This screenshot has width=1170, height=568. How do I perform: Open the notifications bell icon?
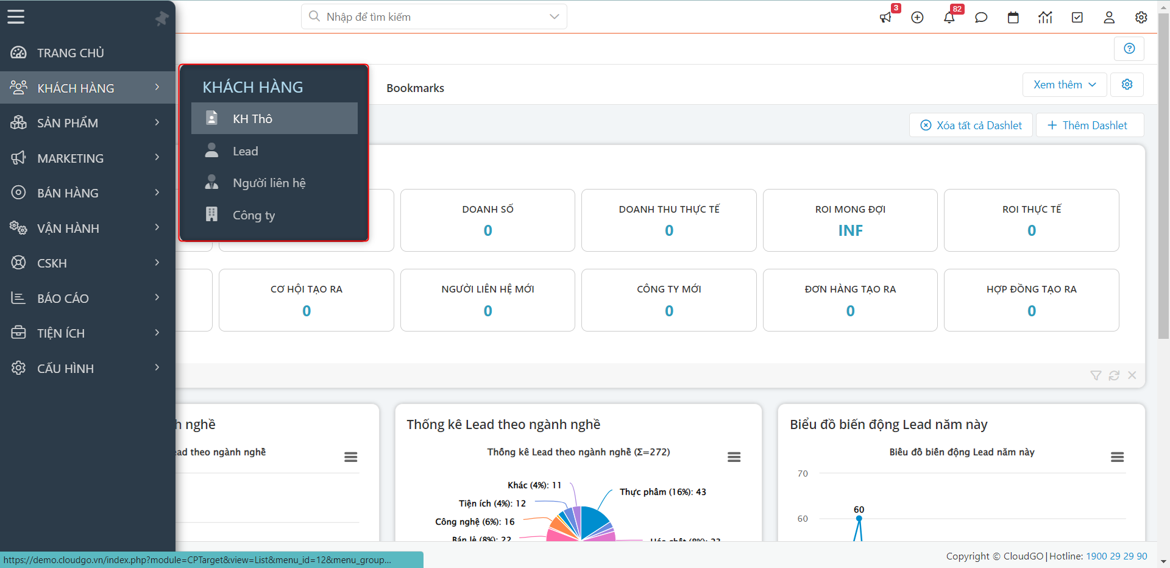pos(949,18)
